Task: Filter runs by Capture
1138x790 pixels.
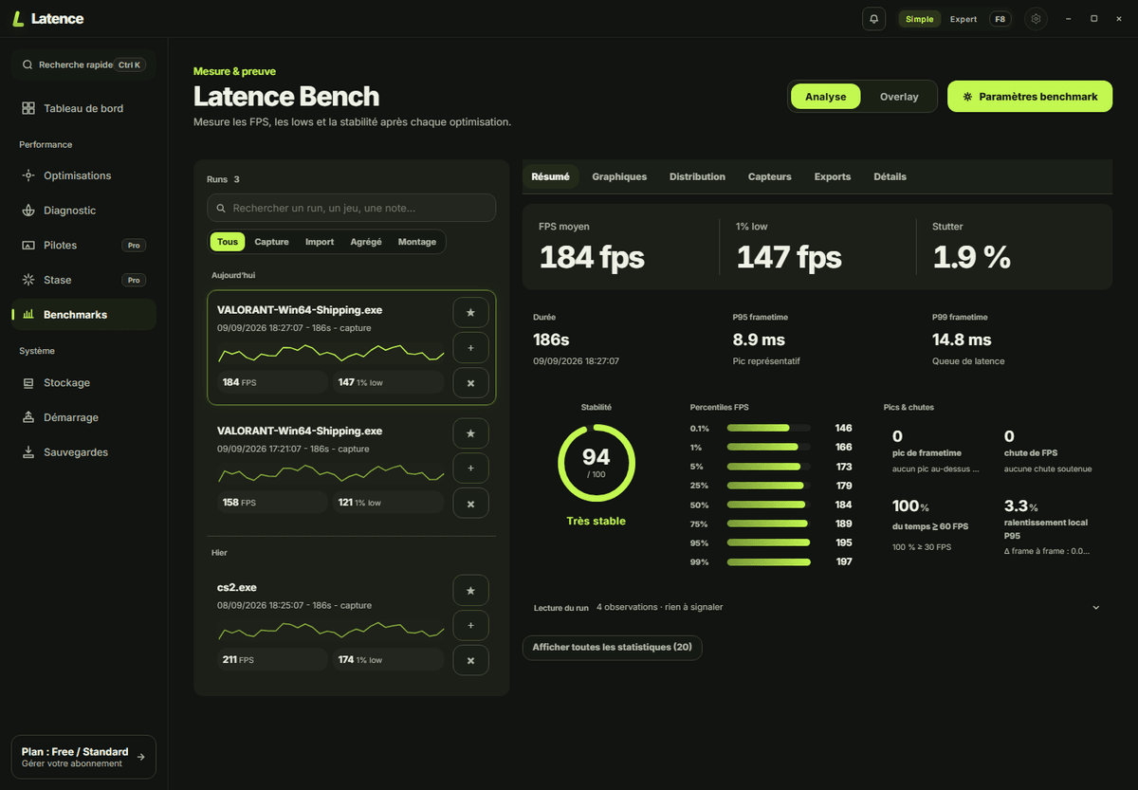Action: (271, 242)
